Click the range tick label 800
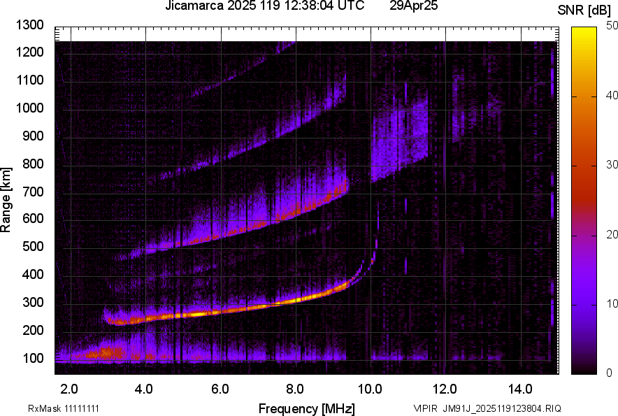 point(33,163)
